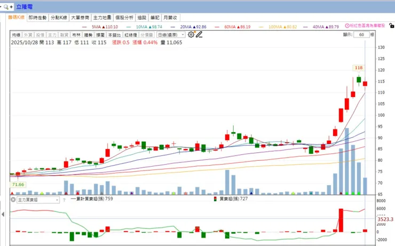
Task: Toggle the 撐壓 support-resistance button
Action: pos(100,35)
